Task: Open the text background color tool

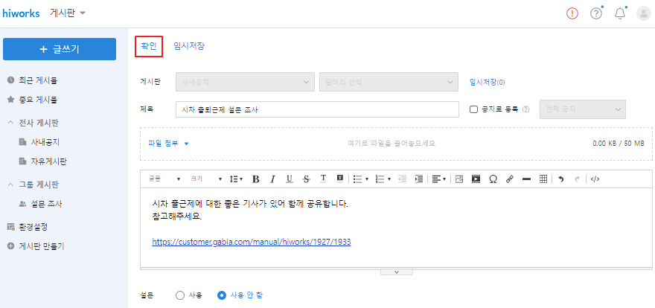Action: [x=339, y=179]
